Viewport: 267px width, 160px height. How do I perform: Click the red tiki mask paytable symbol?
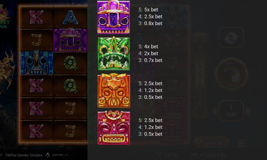114,127
